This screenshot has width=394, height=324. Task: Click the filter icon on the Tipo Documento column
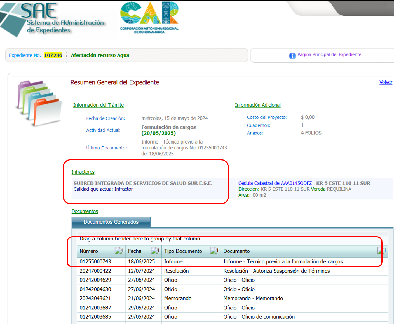[x=214, y=251]
